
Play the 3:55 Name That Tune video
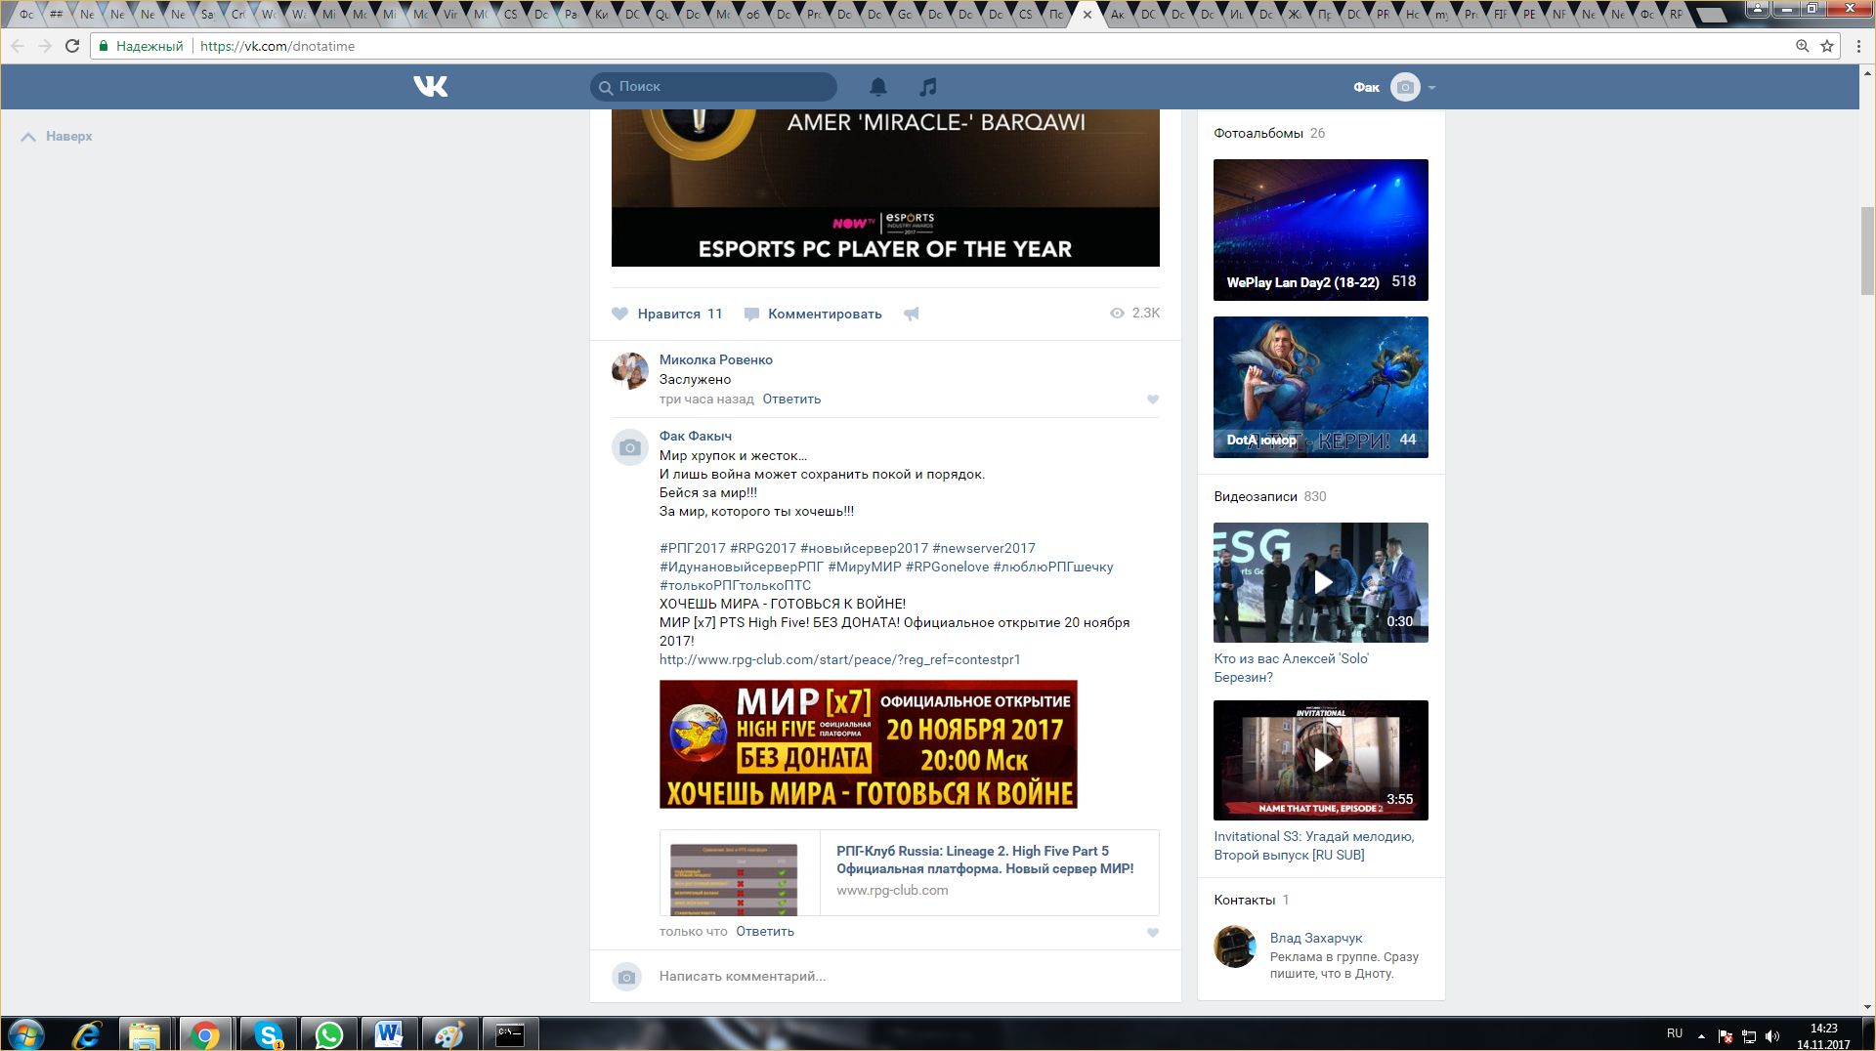(1321, 760)
